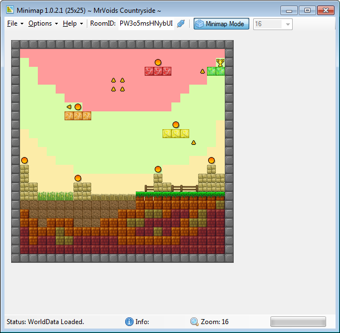Screen dimensions: 340x333
Task: Close the Minimap window
Action: (326, 10)
